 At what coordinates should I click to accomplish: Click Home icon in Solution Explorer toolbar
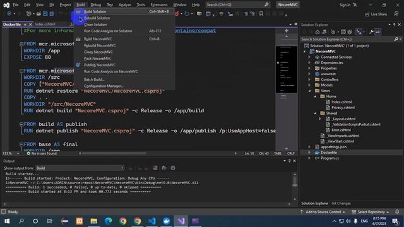click(318, 32)
